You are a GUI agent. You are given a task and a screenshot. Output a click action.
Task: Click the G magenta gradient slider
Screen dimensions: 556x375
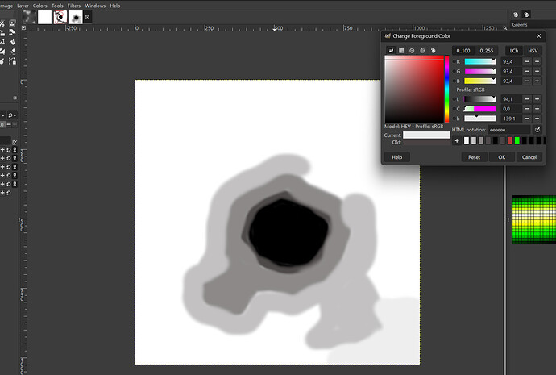pos(479,71)
